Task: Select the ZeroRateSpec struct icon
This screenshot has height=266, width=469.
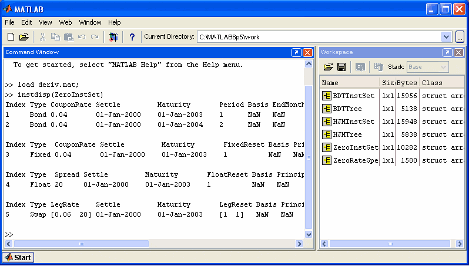Action: (x=327, y=160)
